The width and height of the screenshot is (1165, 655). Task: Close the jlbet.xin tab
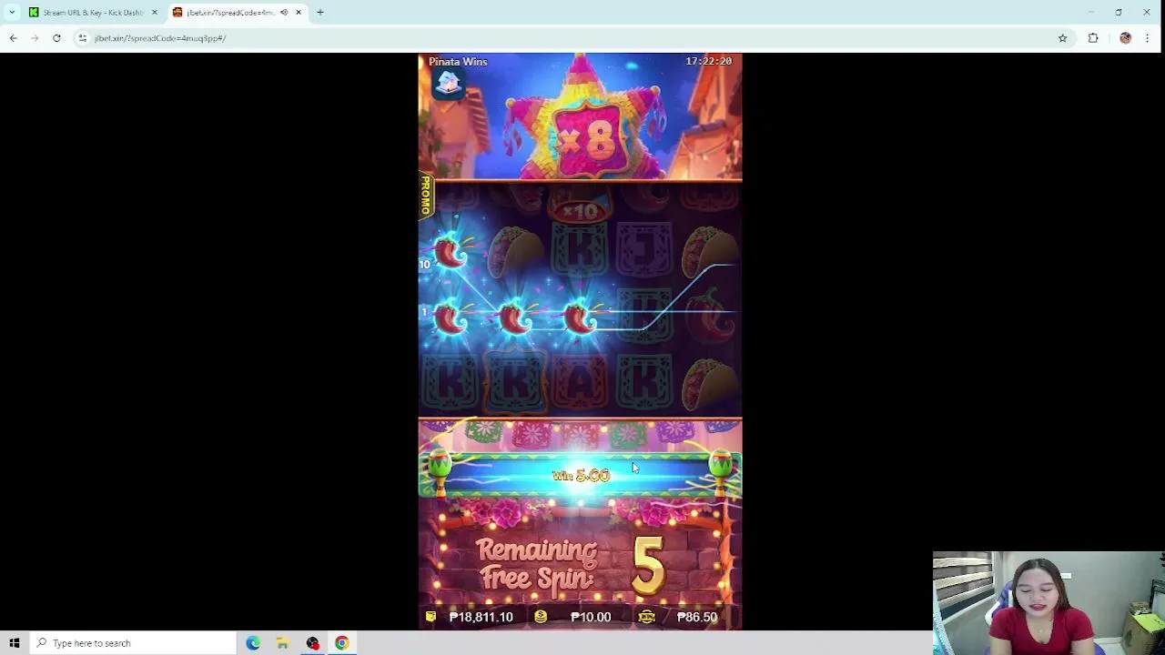click(x=298, y=13)
